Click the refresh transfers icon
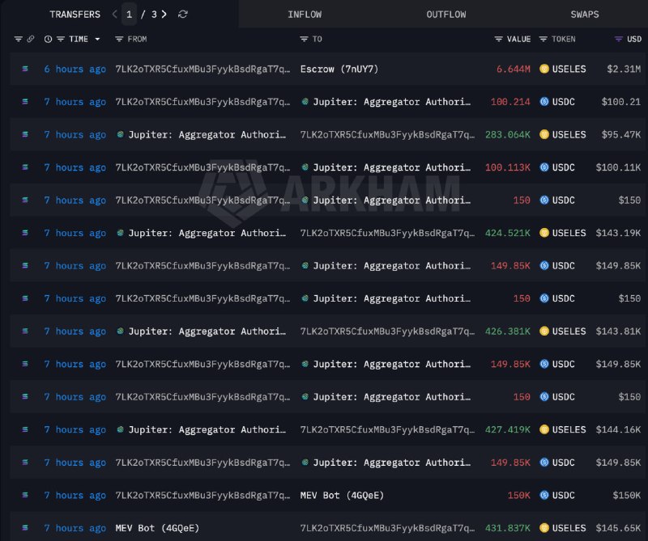This screenshot has width=648, height=541. coord(183,15)
